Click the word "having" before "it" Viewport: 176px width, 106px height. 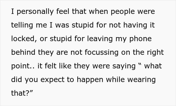coord(135,25)
